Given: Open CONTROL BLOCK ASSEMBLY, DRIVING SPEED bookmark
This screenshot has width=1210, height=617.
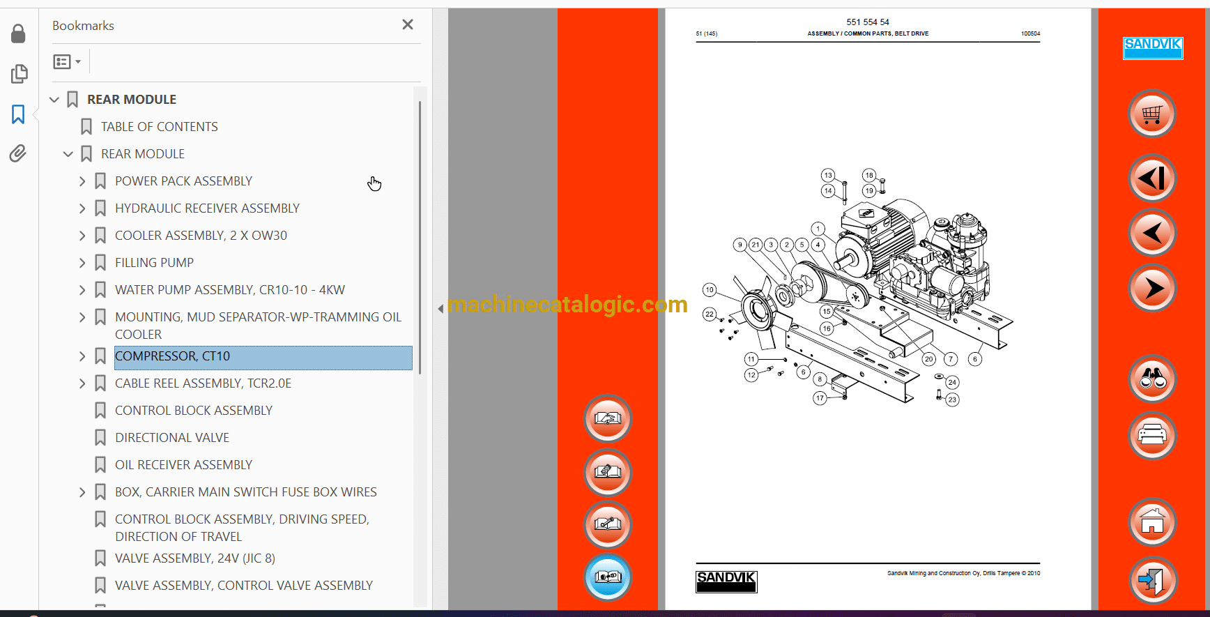Looking at the screenshot, I should pyautogui.click(x=242, y=528).
